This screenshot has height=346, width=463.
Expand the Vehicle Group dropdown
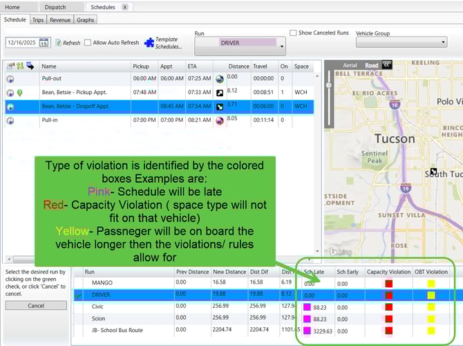[x=442, y=43]
